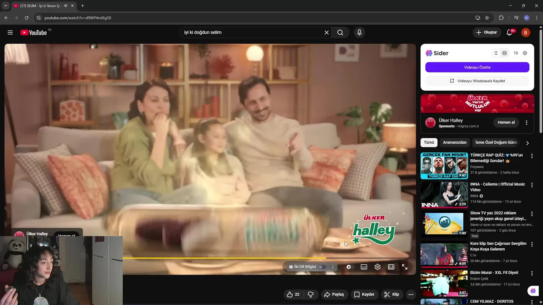
Task: Open Chrome media controls icon
Action: [x=516, y=18]
